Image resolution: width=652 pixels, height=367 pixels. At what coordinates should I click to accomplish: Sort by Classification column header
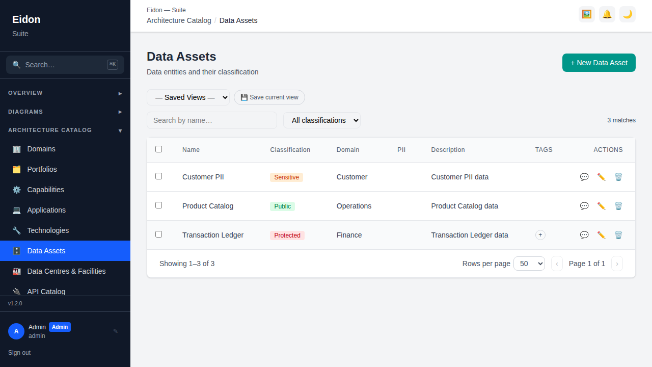(290, 150)
